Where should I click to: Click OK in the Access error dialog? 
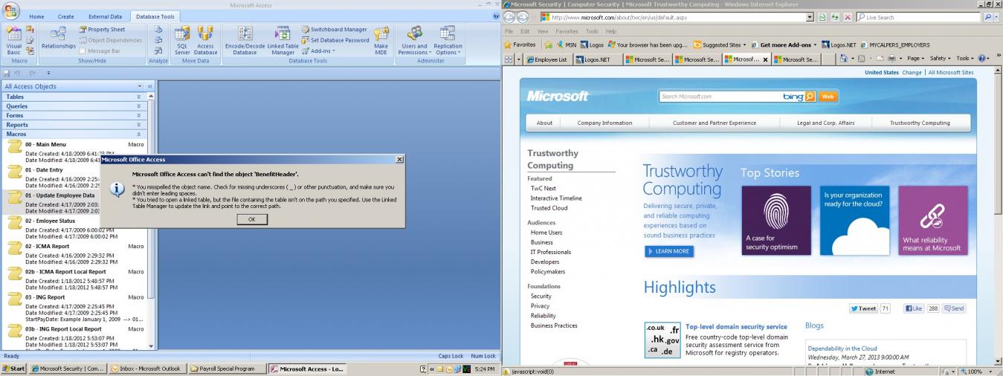click(251, 219)
